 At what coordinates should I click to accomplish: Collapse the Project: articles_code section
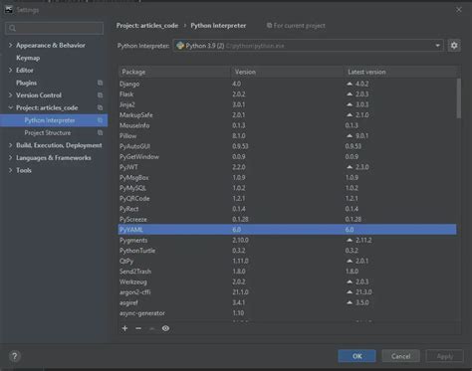pos(10,107)
